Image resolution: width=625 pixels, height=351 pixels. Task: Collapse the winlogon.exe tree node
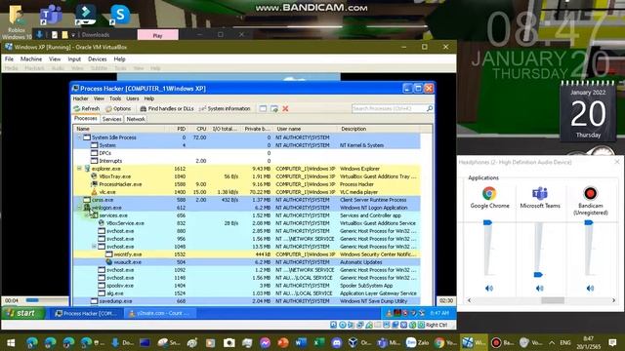click(x=79, y=208)
